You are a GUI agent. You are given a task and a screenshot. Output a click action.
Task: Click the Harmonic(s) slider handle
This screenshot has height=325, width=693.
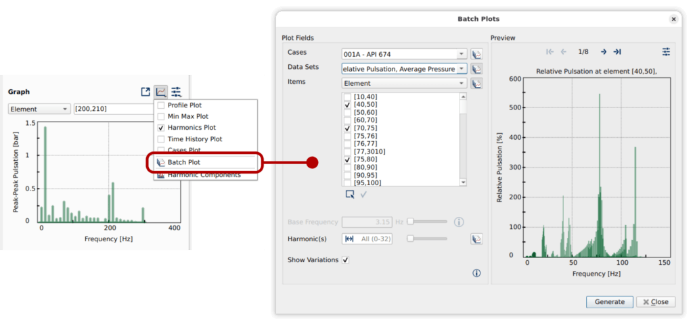[411, 239]
